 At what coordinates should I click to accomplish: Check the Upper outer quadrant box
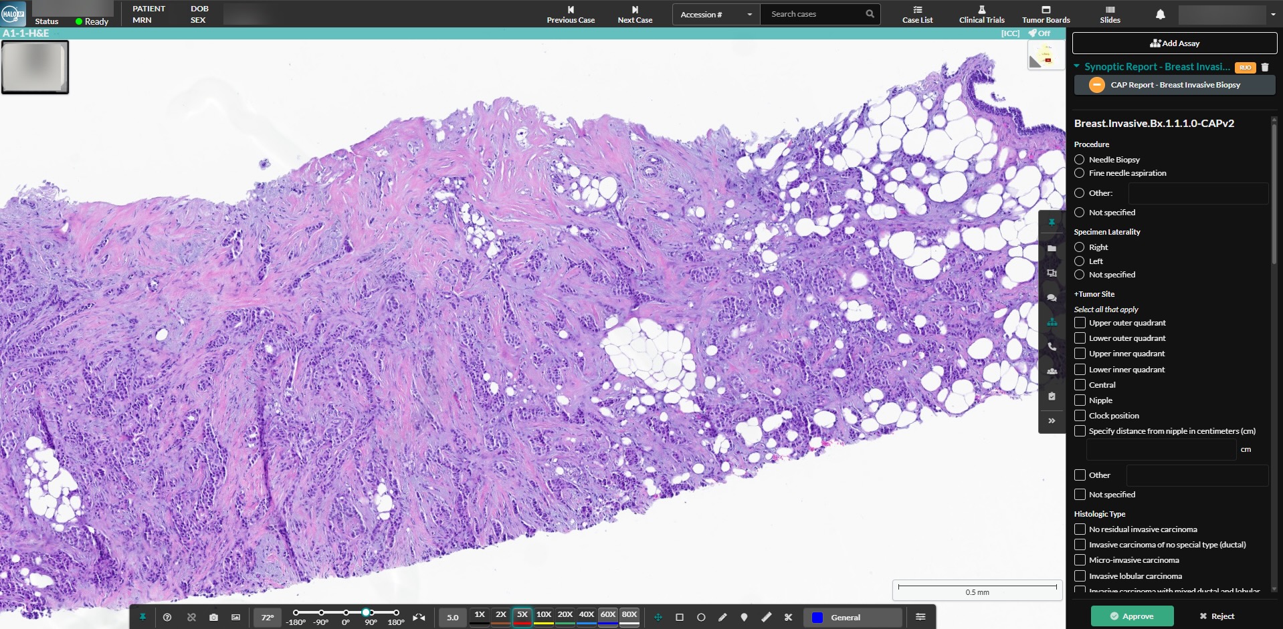pyautogui.click(x=1080, y=323)
